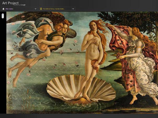This screenshot has height=118, width=158.
Task: Open the artwork selector dropdown arrow
Action: pos(73,9)
